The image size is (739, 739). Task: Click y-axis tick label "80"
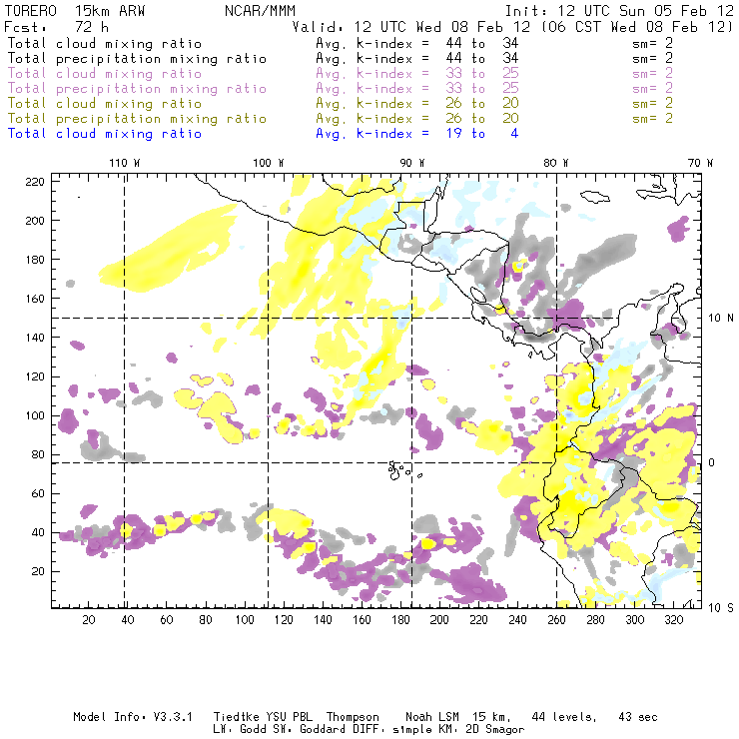(x=38, y=454)
